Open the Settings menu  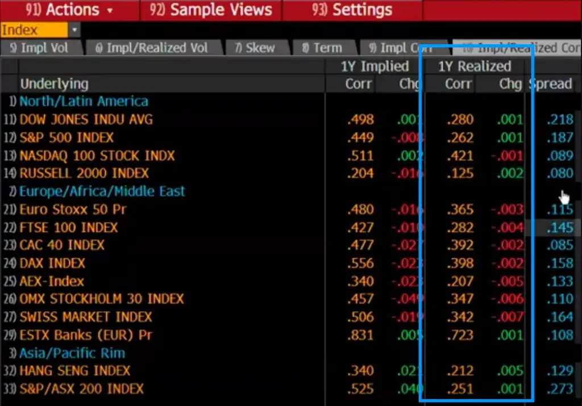(x=352, y=10)
